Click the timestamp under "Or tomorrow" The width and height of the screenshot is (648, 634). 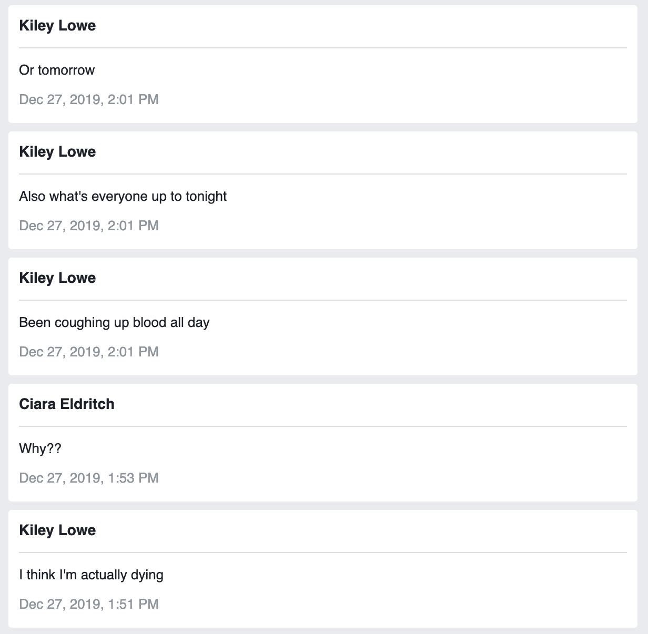click(88, 99)
